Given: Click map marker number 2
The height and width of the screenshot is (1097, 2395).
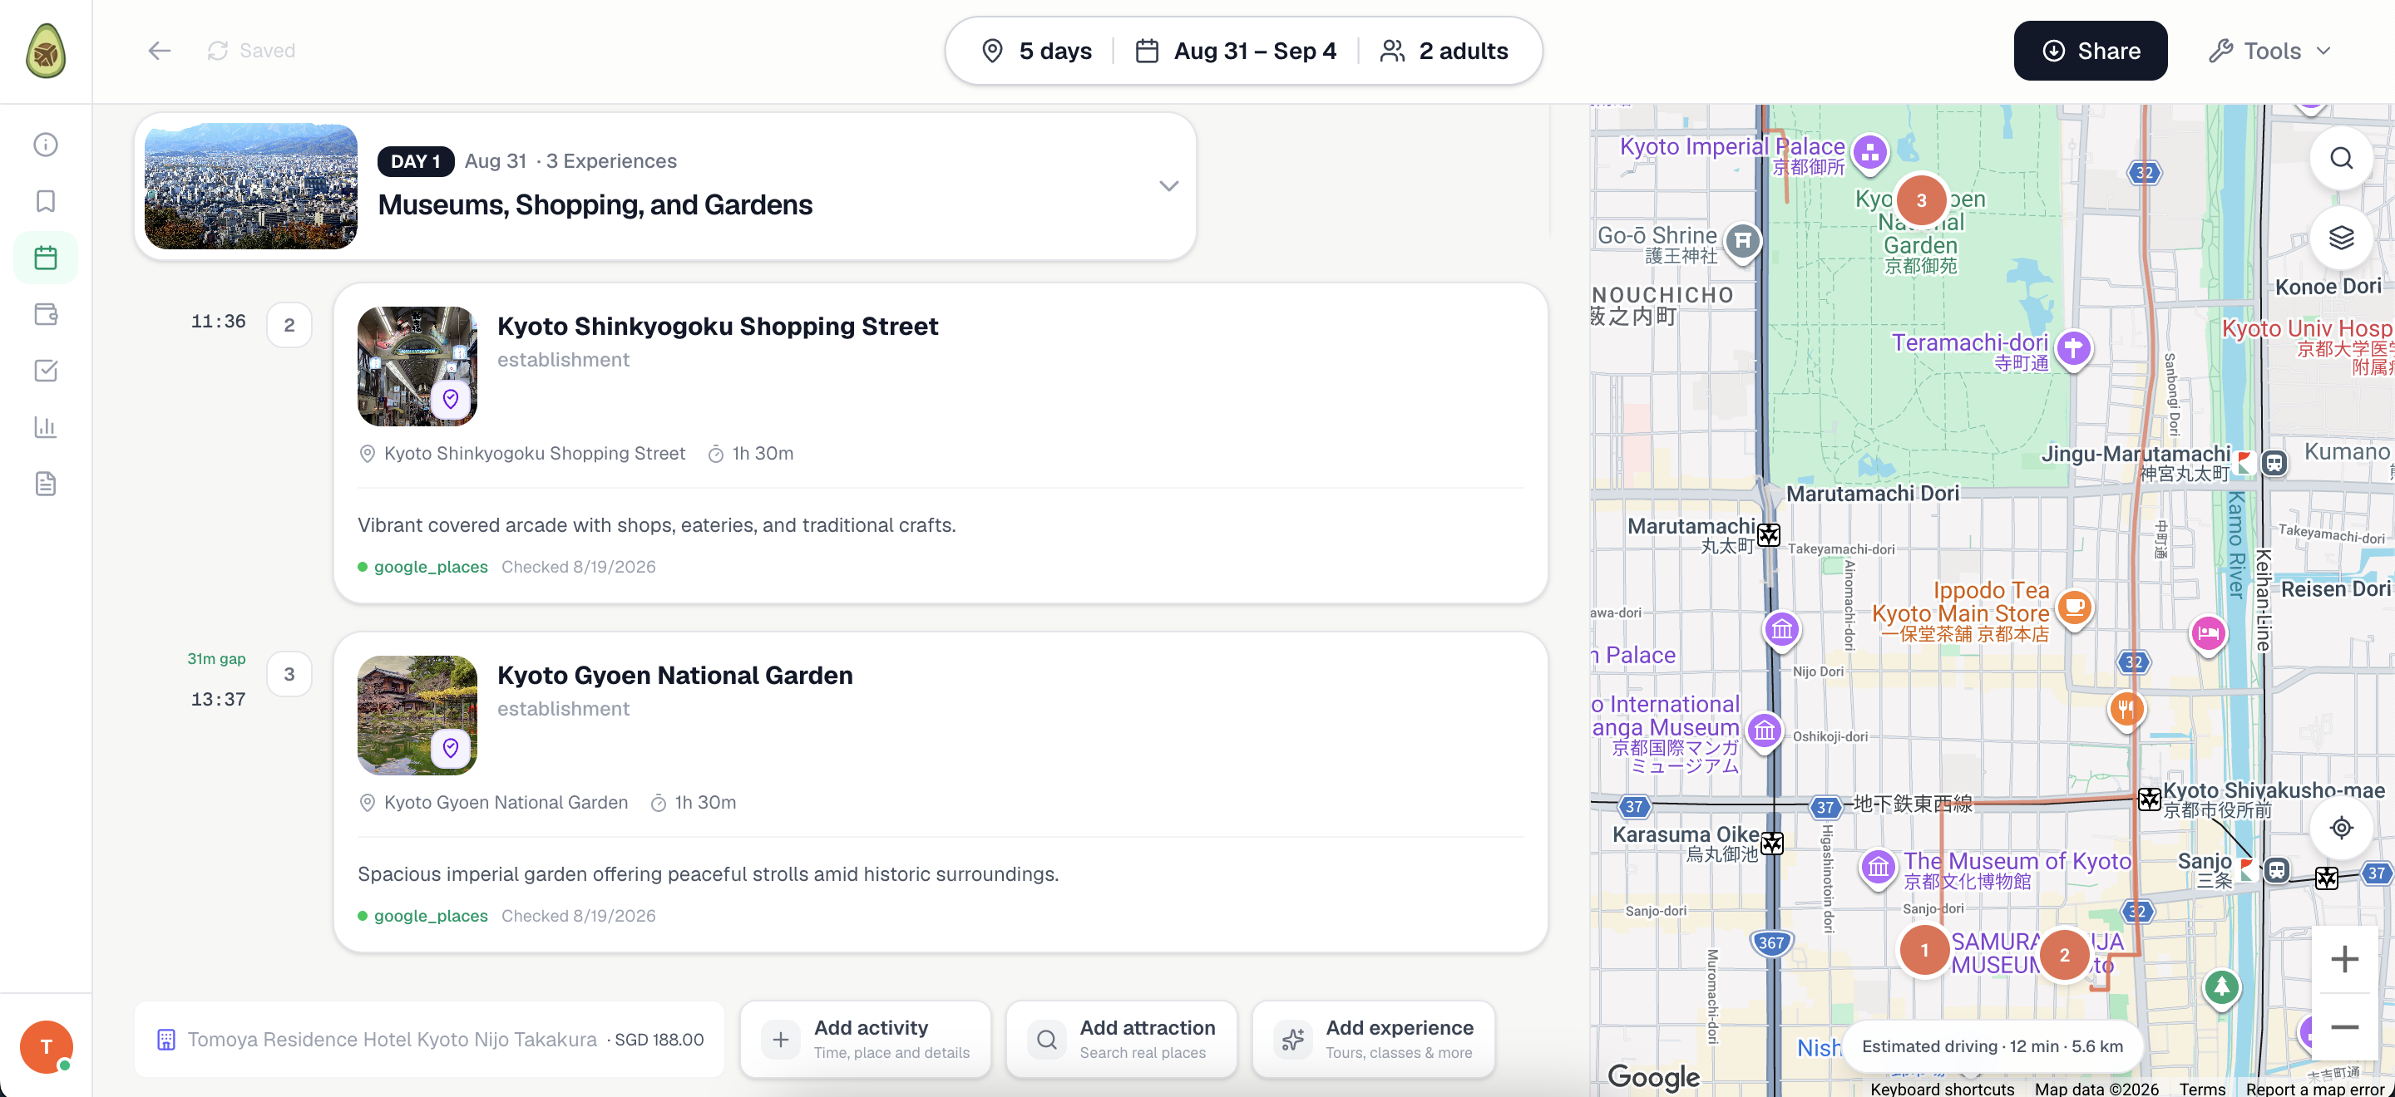Looking at the screenshot, I should pyautogui.click(x=2064, y=955).
